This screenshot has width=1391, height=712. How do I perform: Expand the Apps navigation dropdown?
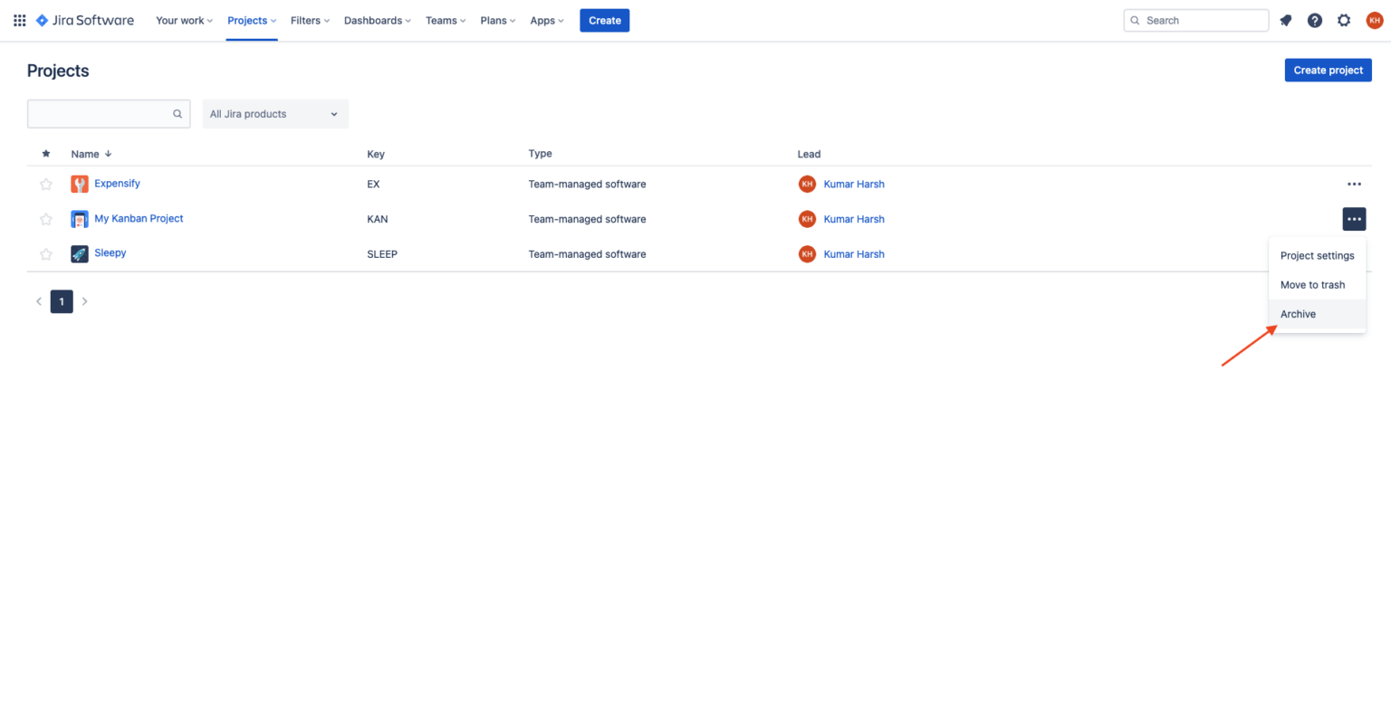coord(546,20)
